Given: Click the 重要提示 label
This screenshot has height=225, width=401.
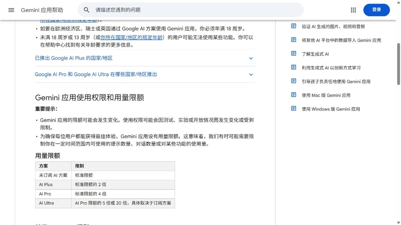Looking at the screenshot, I should coord(46,109).
